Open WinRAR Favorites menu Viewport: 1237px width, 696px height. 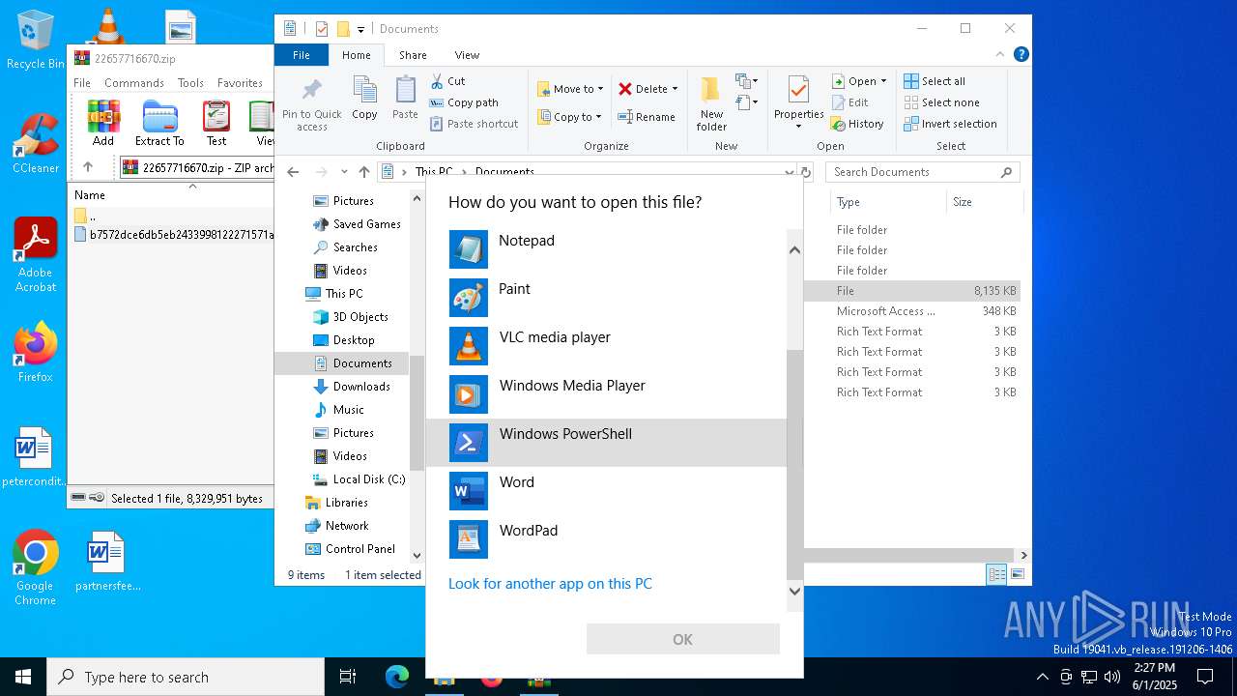point(240,83)
